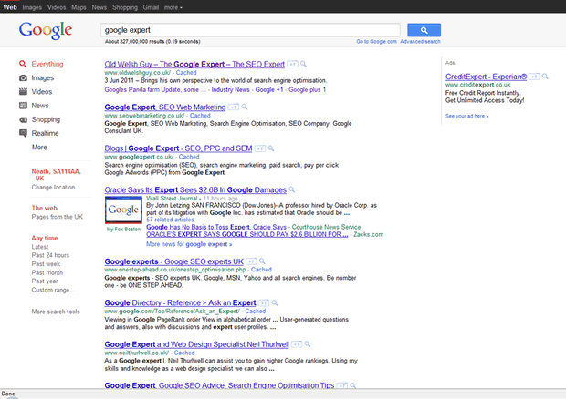Image resolution: width=566 pixels, height=399 pixels.
Task: Open 'Google Directory - Reference > Ask an Expert'
Action: pyautogui.click(x=180, y=302)
